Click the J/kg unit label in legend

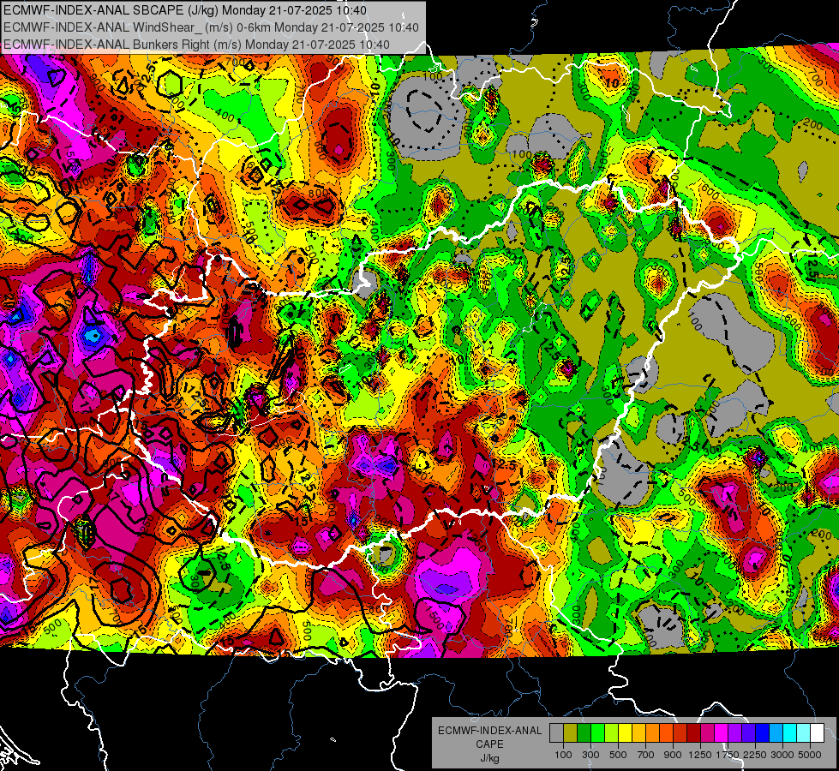coord(489,758)
